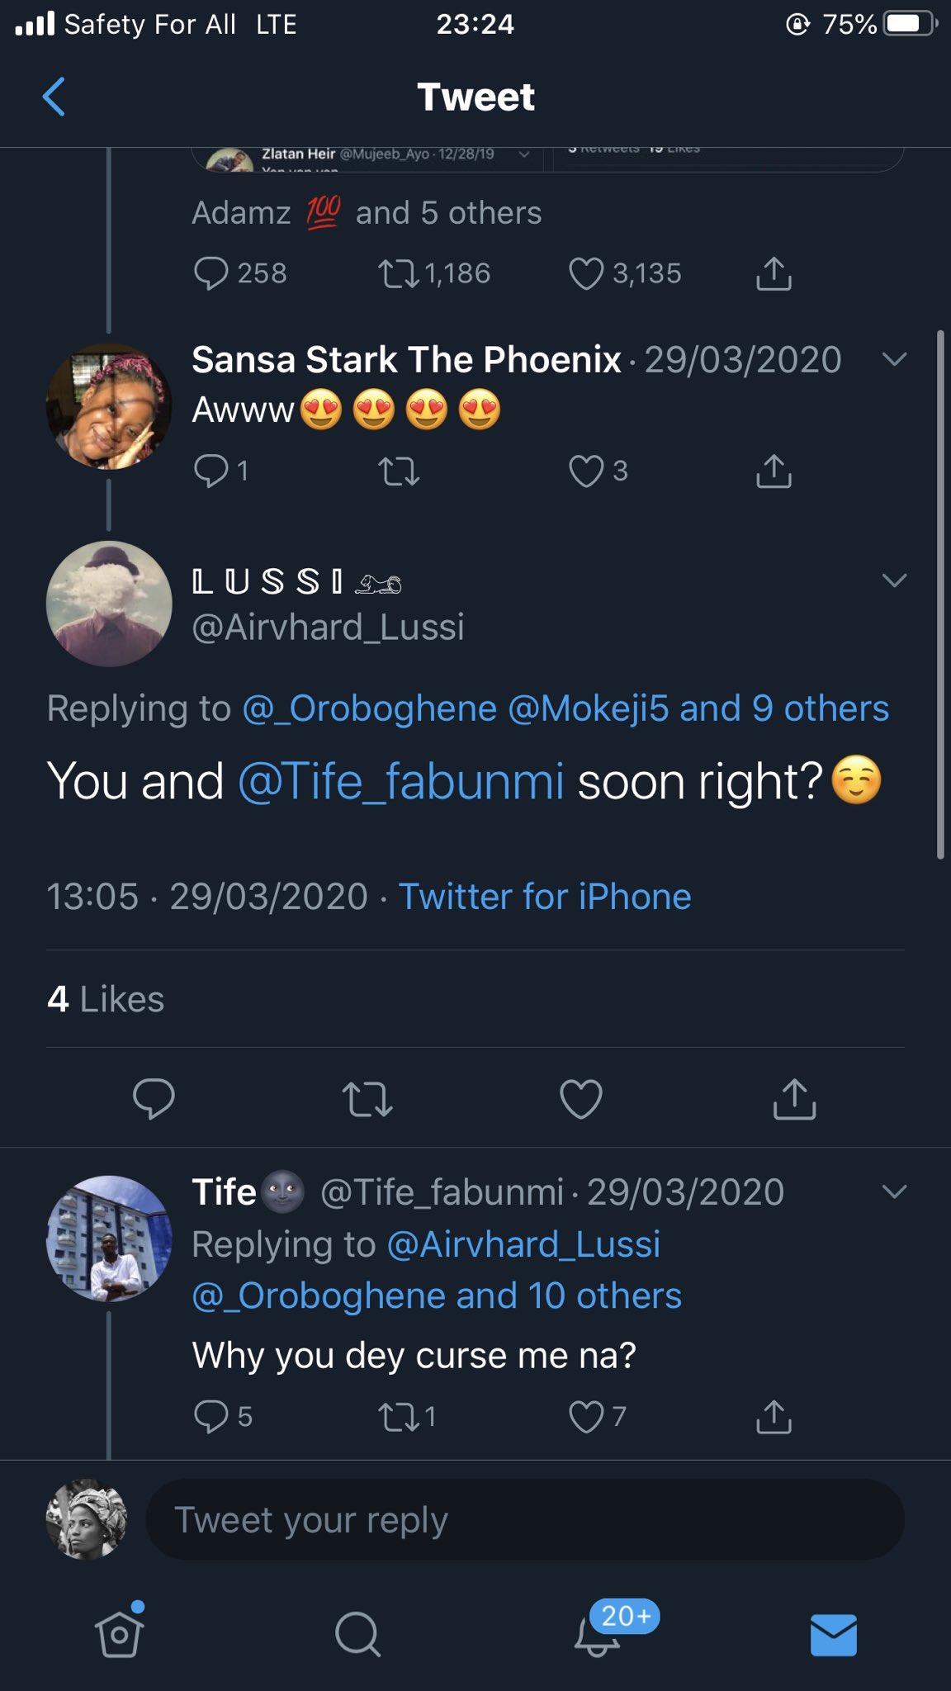Expand options chevron on Sansa Stark tweet
Screen dimensions: 951x1691
(x=895, y=359)
